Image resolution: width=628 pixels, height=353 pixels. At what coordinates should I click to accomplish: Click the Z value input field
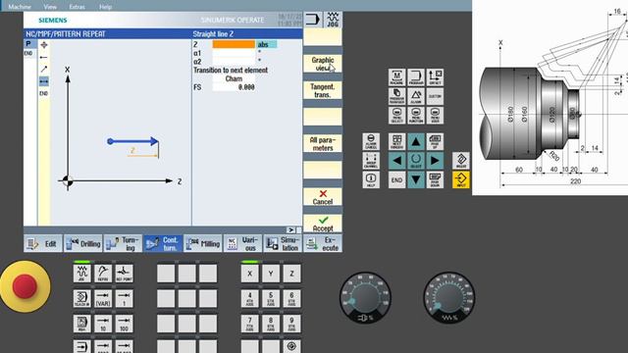(234, 44)
